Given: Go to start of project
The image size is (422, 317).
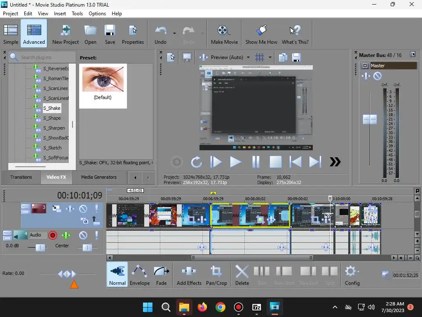Looking at the screenshot, I should tap(295, 162).
